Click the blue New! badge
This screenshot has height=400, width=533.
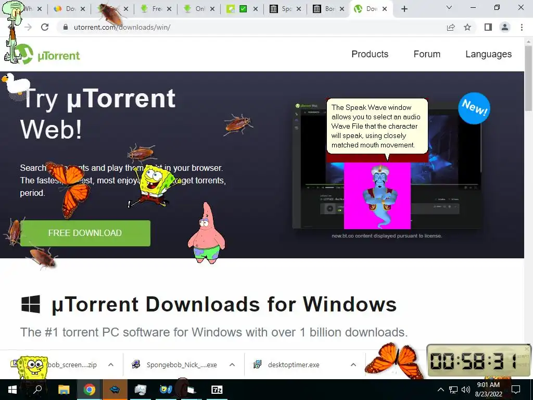[x=474, y=108]
